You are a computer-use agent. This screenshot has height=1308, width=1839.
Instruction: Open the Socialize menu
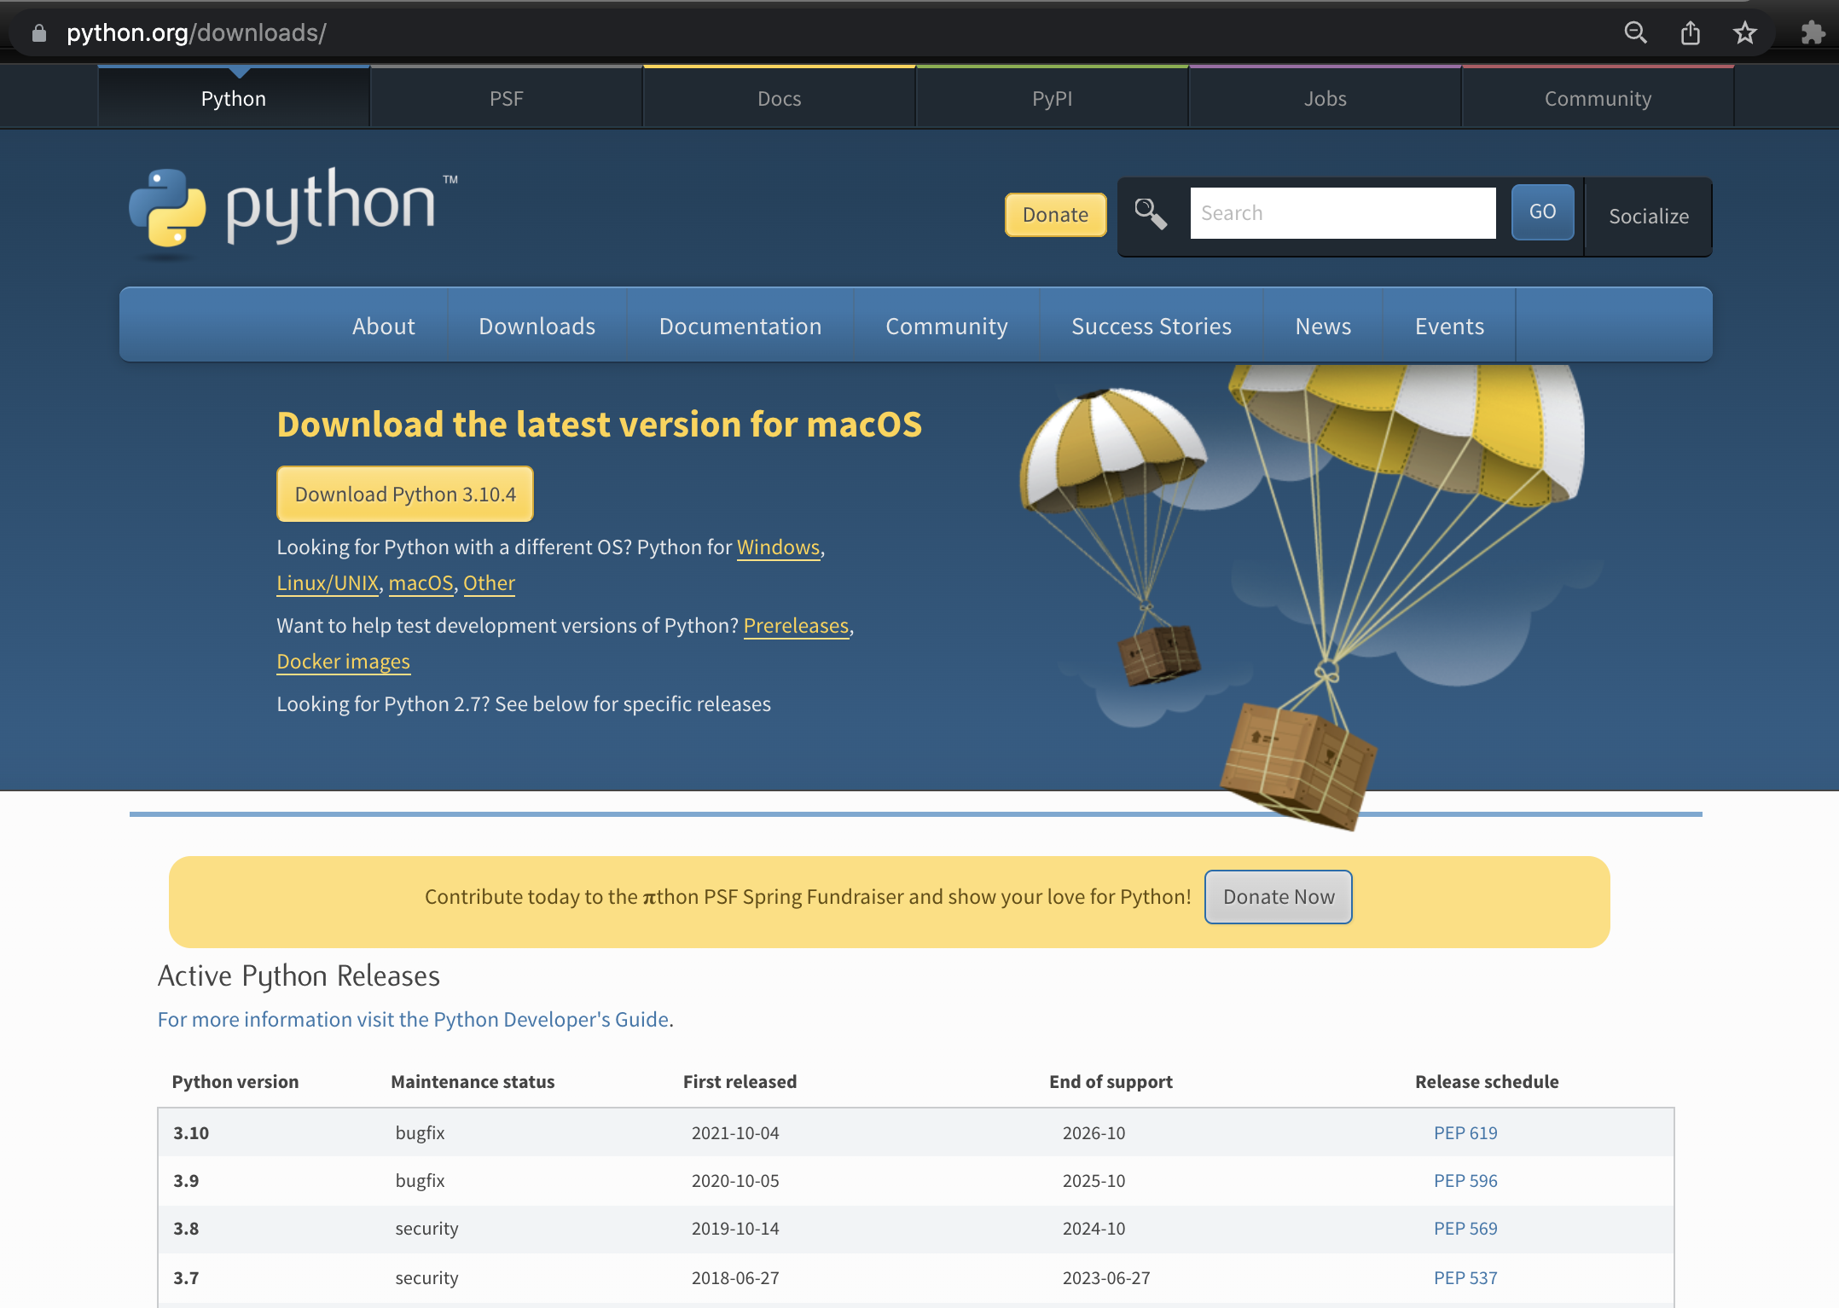tap(1648, 217)
